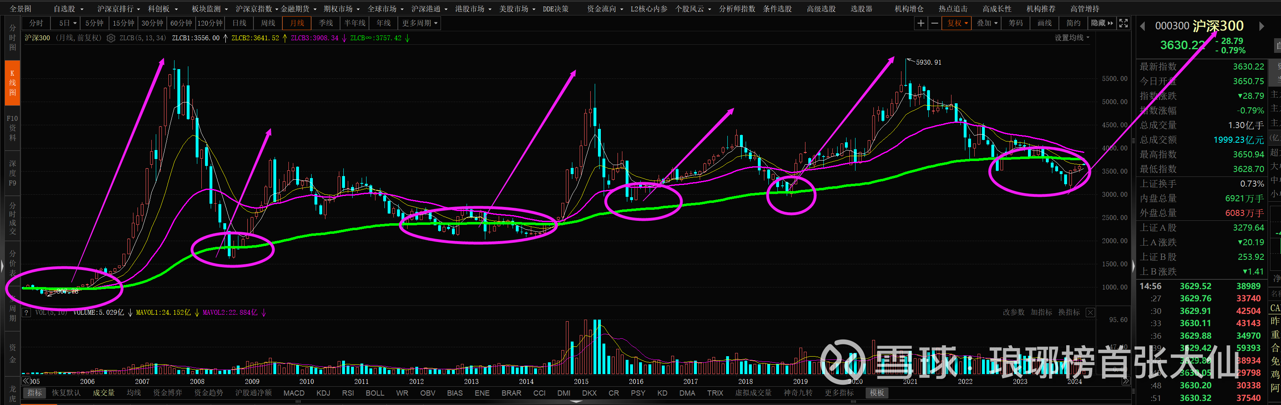Select the F10 资料 sidebar item
1281x405 pixels.
(13, 128)
